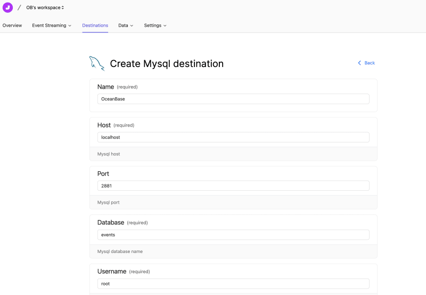Click the MySQL dolphin logo
This screenshot has width=426, height=295.
tap(97, 63)
